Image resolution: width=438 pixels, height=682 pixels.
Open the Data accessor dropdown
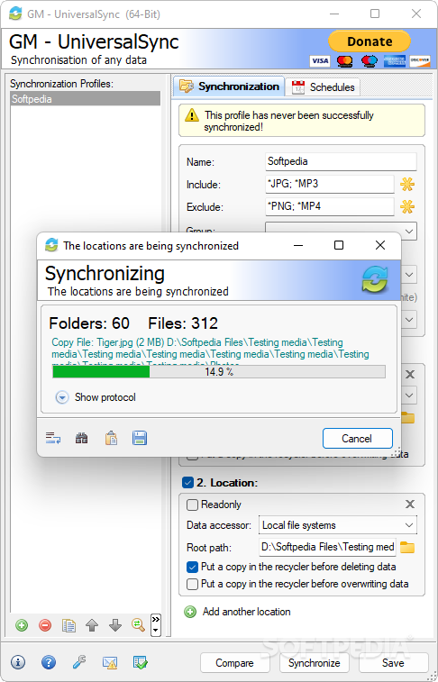(338, 525)
